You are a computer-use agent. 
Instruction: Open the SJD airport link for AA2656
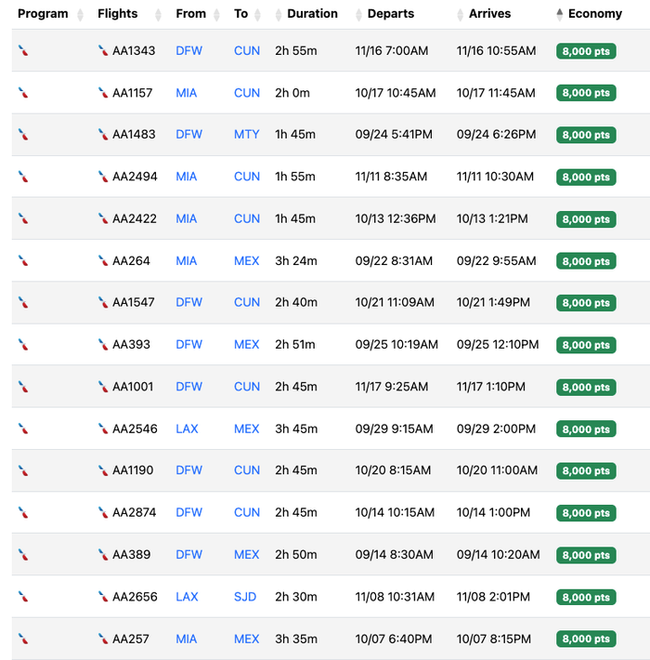click(x=245, y=597)
